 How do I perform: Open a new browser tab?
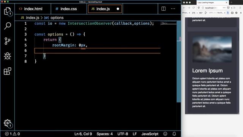click(x=231, y=2)
